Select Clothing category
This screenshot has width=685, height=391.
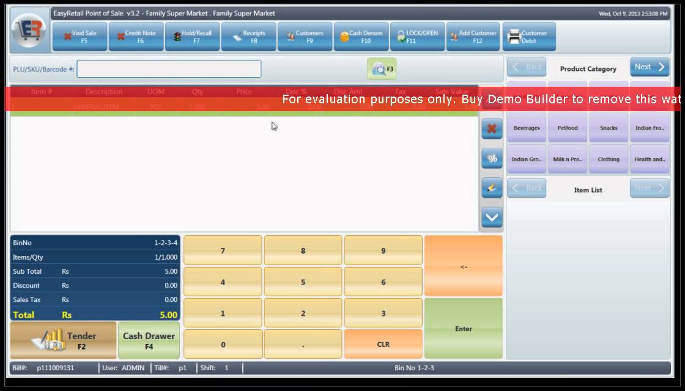[x=609, y=159]
